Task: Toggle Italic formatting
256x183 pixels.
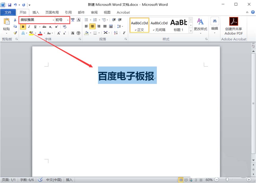Action: pyautogui.click(x=29, y=27)
